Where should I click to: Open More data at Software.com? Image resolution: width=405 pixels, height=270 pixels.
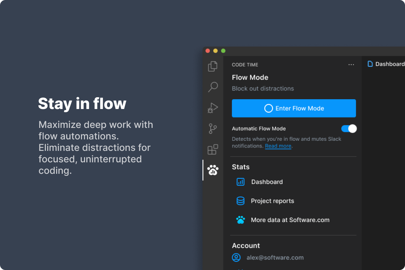pyautogui.click(x=290, y=220)
